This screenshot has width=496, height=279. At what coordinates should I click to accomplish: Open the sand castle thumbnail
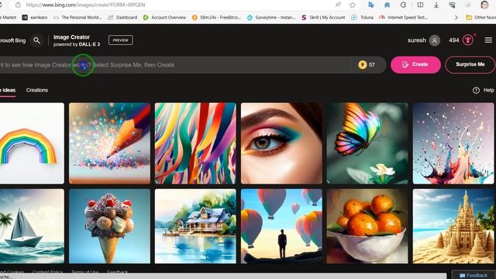pos(453,226)
